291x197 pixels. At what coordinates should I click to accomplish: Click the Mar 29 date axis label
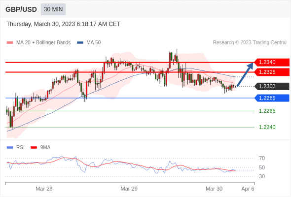pyautogui.click(x=129, y=189)
